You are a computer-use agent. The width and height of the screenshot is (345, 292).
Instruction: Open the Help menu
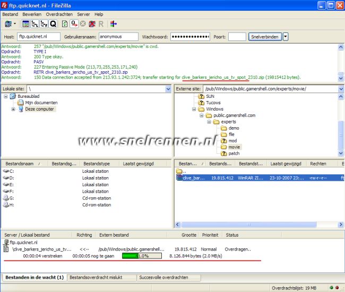[99, 14]
